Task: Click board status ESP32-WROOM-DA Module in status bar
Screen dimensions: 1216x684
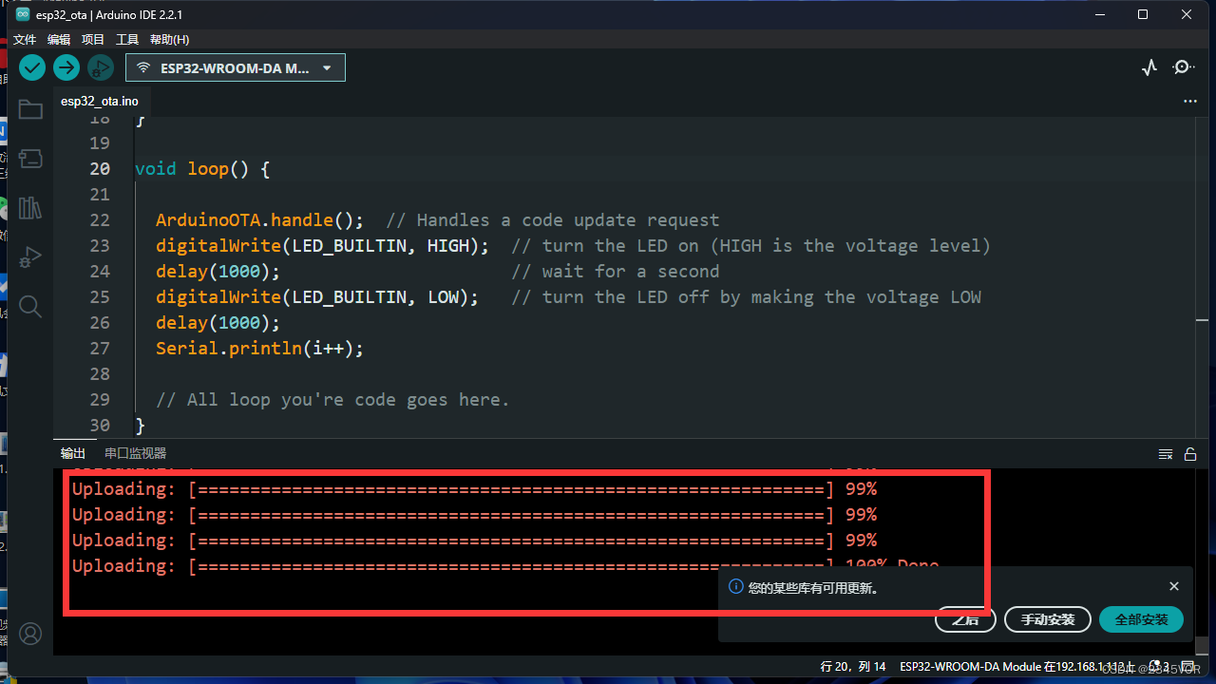Action: pos(1017,667)
